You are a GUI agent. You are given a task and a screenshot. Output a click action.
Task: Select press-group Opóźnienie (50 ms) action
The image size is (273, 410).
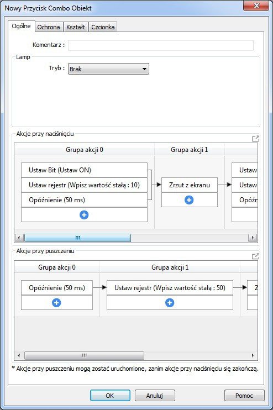pyautogui.click(x=84, y=200)
